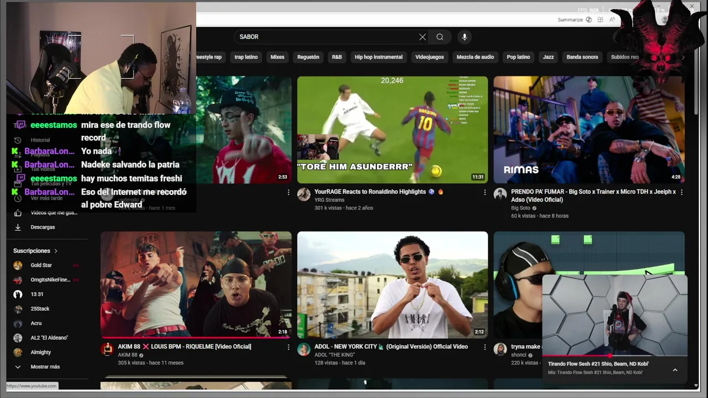Image resolution: width=708 pixels, height=398 pixels.
Task: Click Gold Star channel avatar in subscriptions
Action: tap(18, 265)
